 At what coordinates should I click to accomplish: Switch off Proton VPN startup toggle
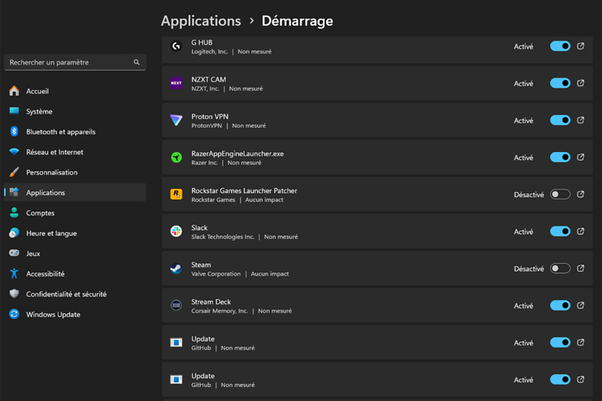[560, 120]
